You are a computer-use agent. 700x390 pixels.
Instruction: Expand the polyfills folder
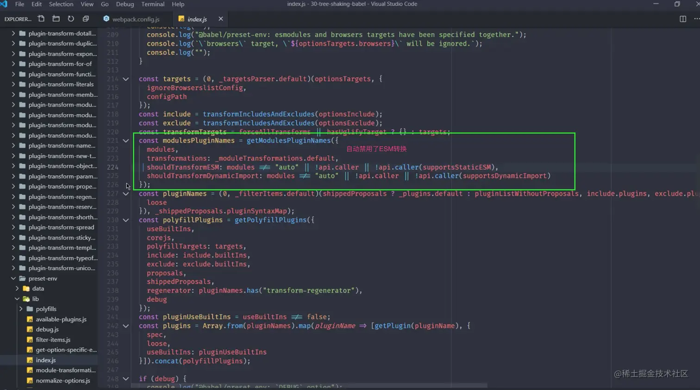pyautogui.click(x=21, y=309)
